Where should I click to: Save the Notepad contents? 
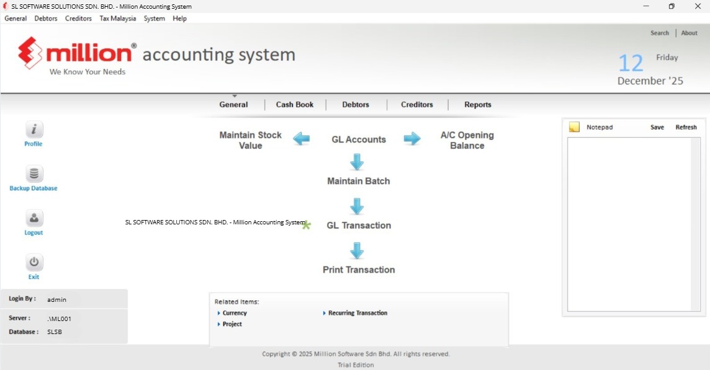pyautogui.click(x=657, y=126)
